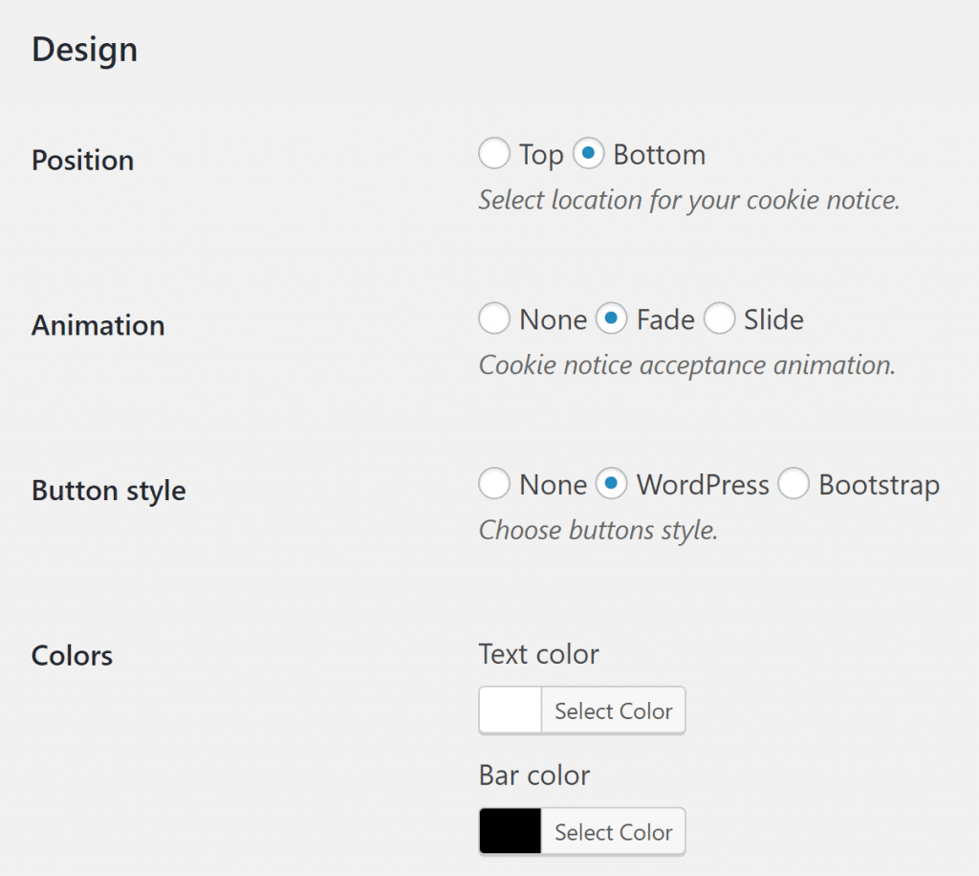Viewport: 979px width, 876px height.
Task: Click the Colors setting label
Action: tap(71, 655)
